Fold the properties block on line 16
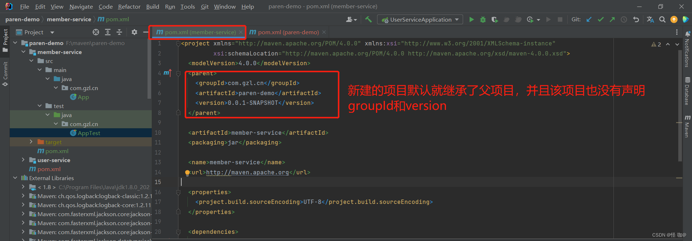 pos(178,192)
